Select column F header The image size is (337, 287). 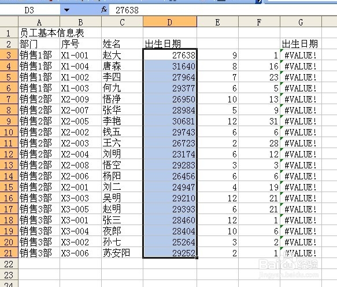(x=259, y=22)
